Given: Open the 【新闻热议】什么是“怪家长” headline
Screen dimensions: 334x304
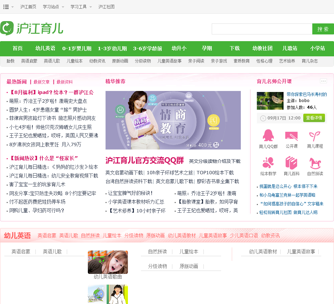Looking at the screenshot, I should click(x=44, y=158).
